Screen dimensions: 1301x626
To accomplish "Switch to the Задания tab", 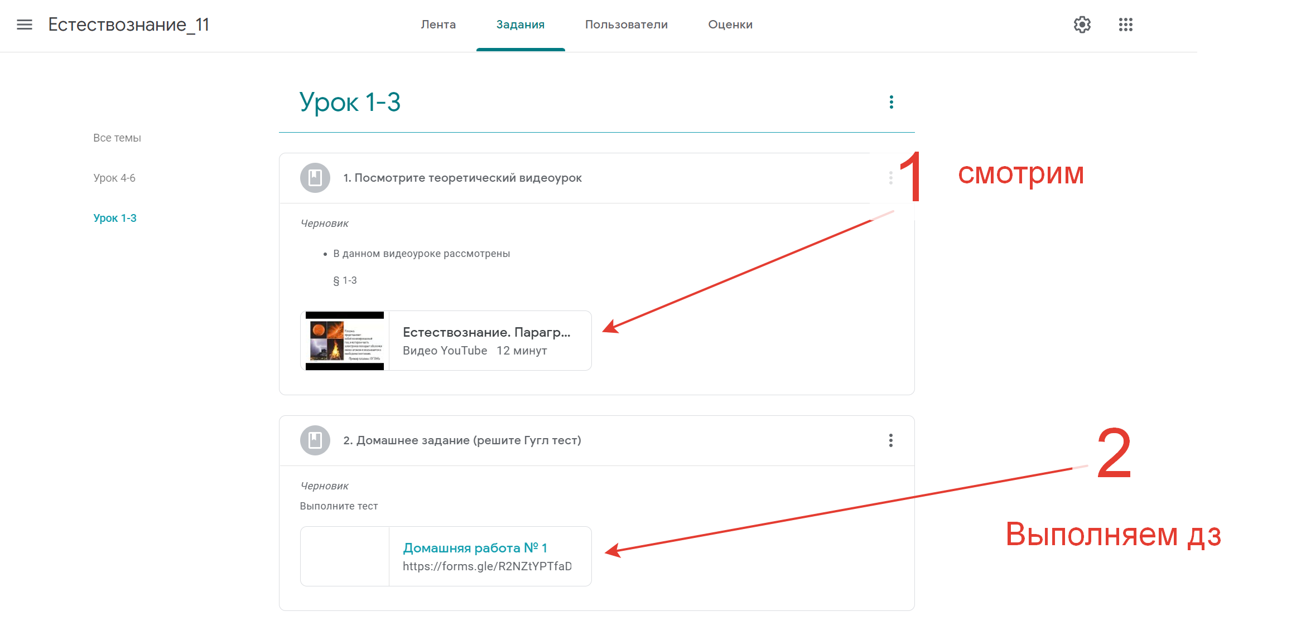I will (x=520, y=25).
